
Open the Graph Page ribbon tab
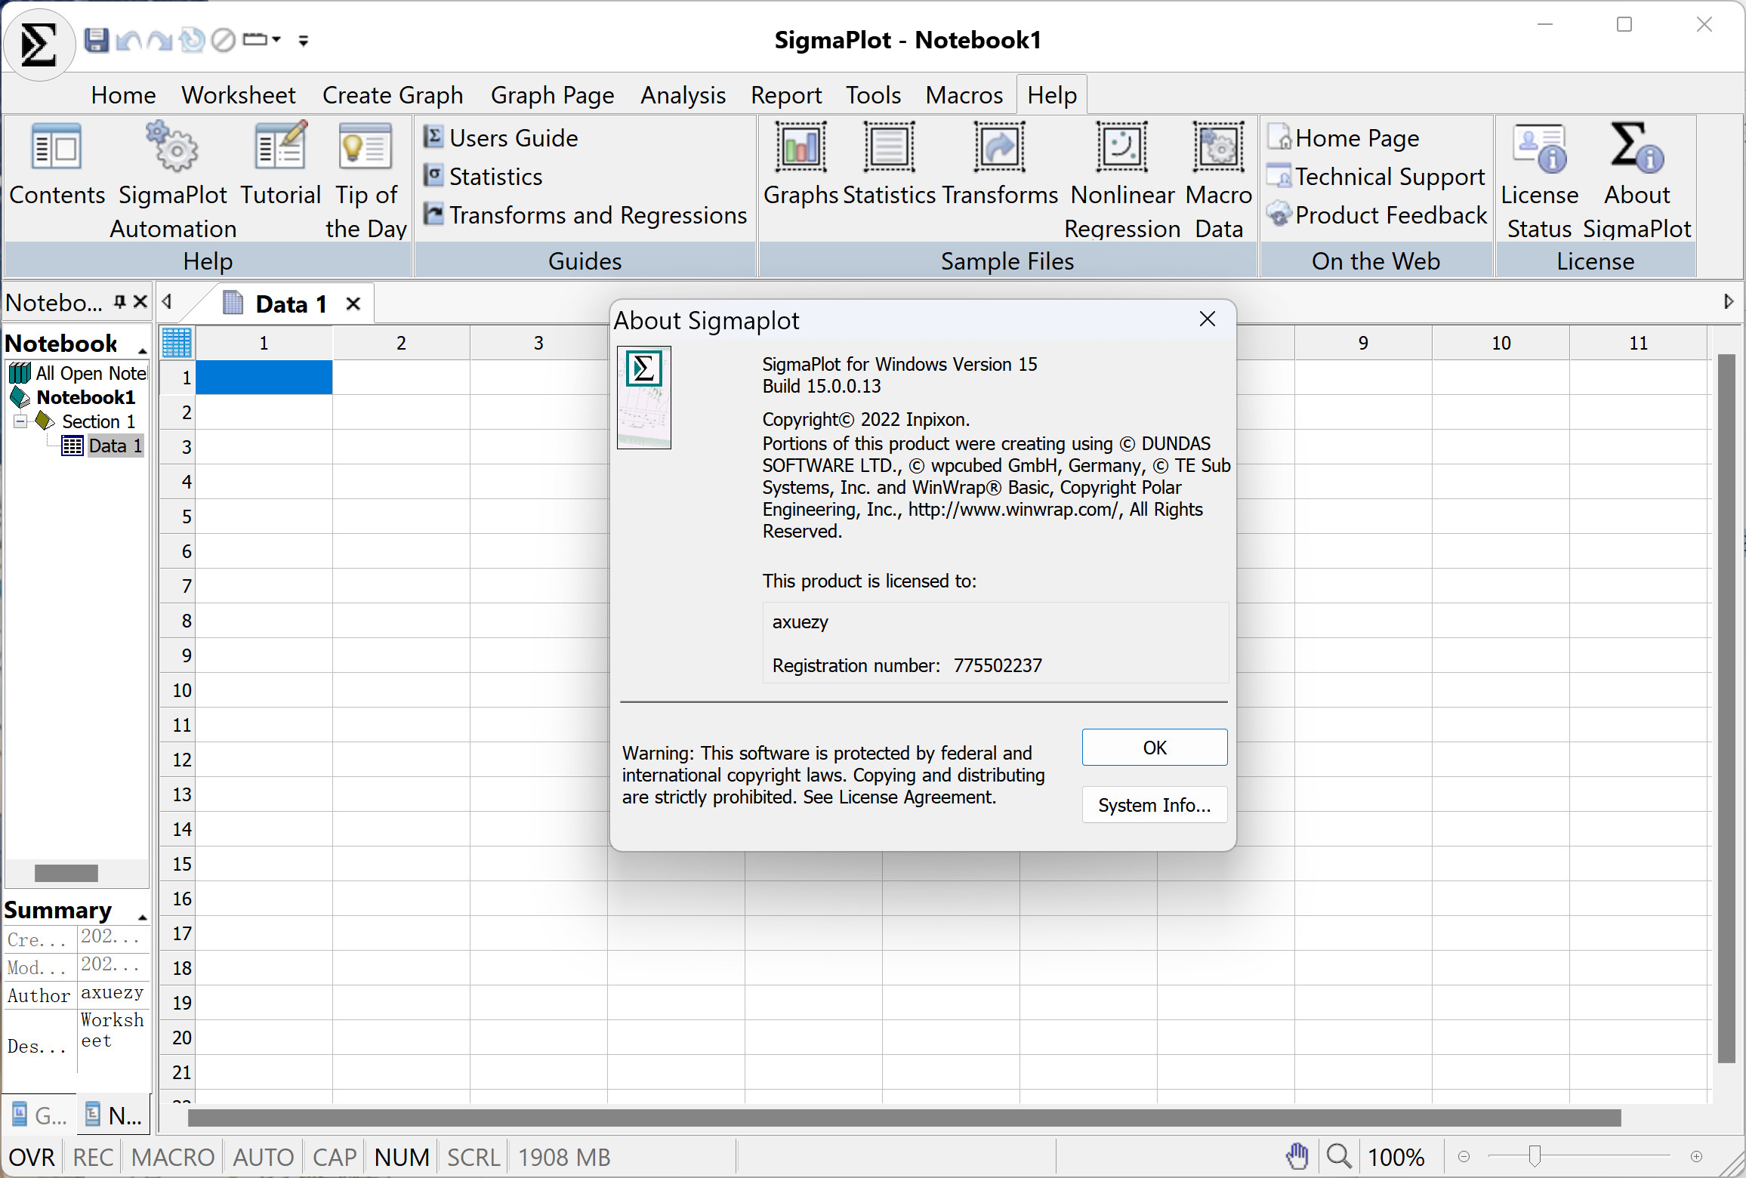click(552, 95)
